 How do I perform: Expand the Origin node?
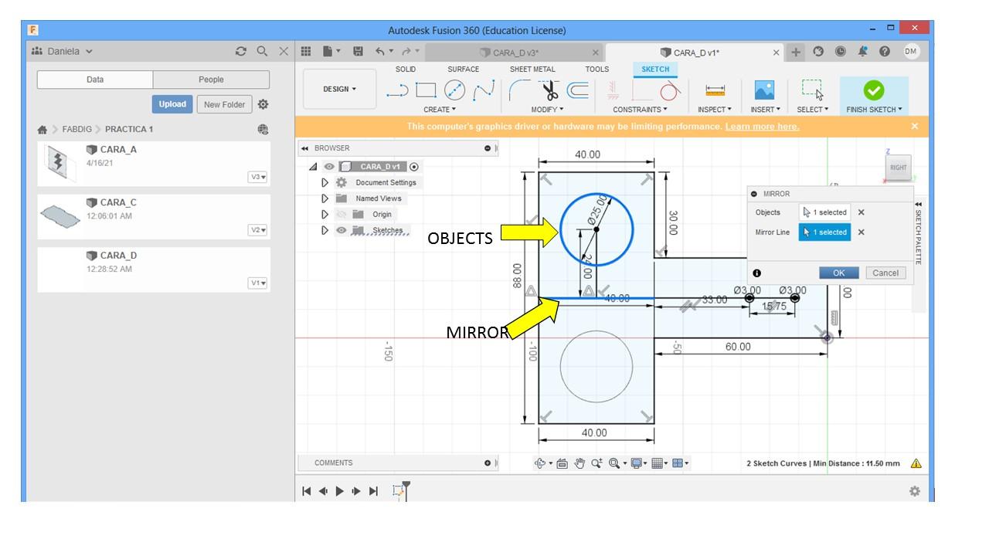[325, 215]
